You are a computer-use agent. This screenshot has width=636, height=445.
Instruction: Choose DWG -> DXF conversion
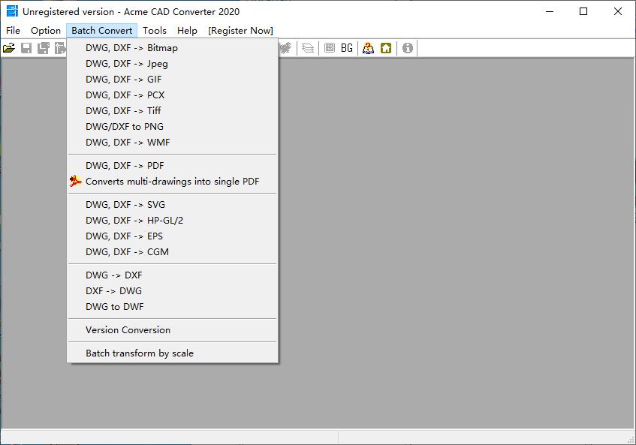pyautogui.click(x=173, y=275)
